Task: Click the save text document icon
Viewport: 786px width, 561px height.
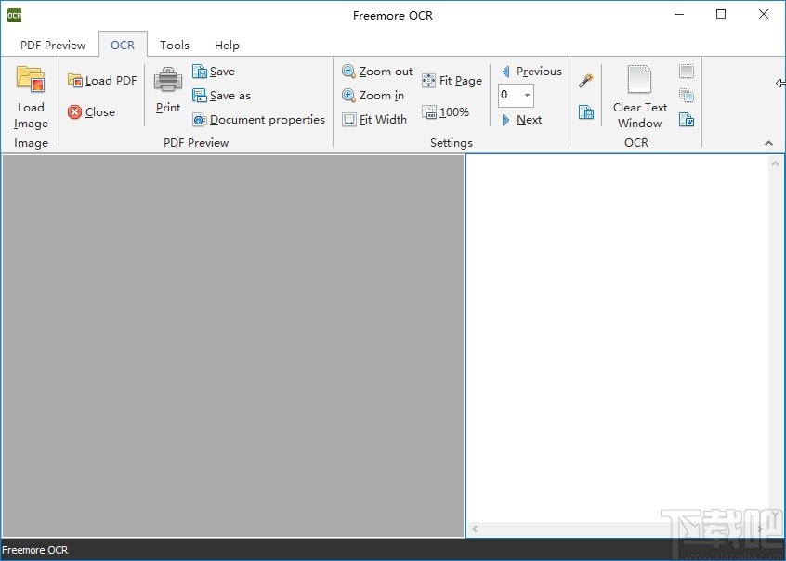Action: tap(586, 111)
